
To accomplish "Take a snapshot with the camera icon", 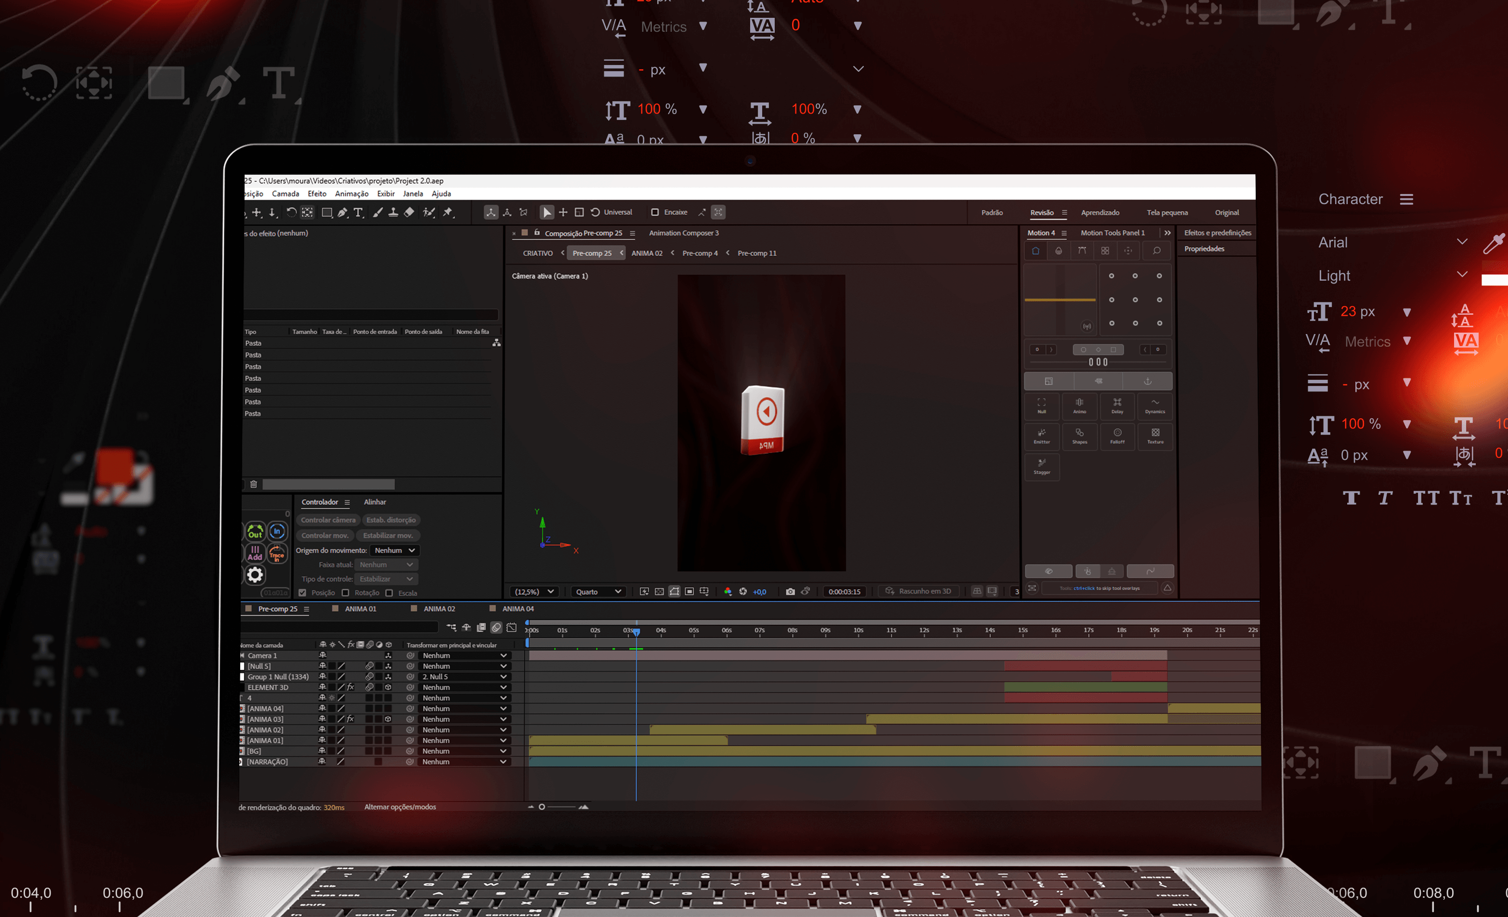I will [790, 591].
